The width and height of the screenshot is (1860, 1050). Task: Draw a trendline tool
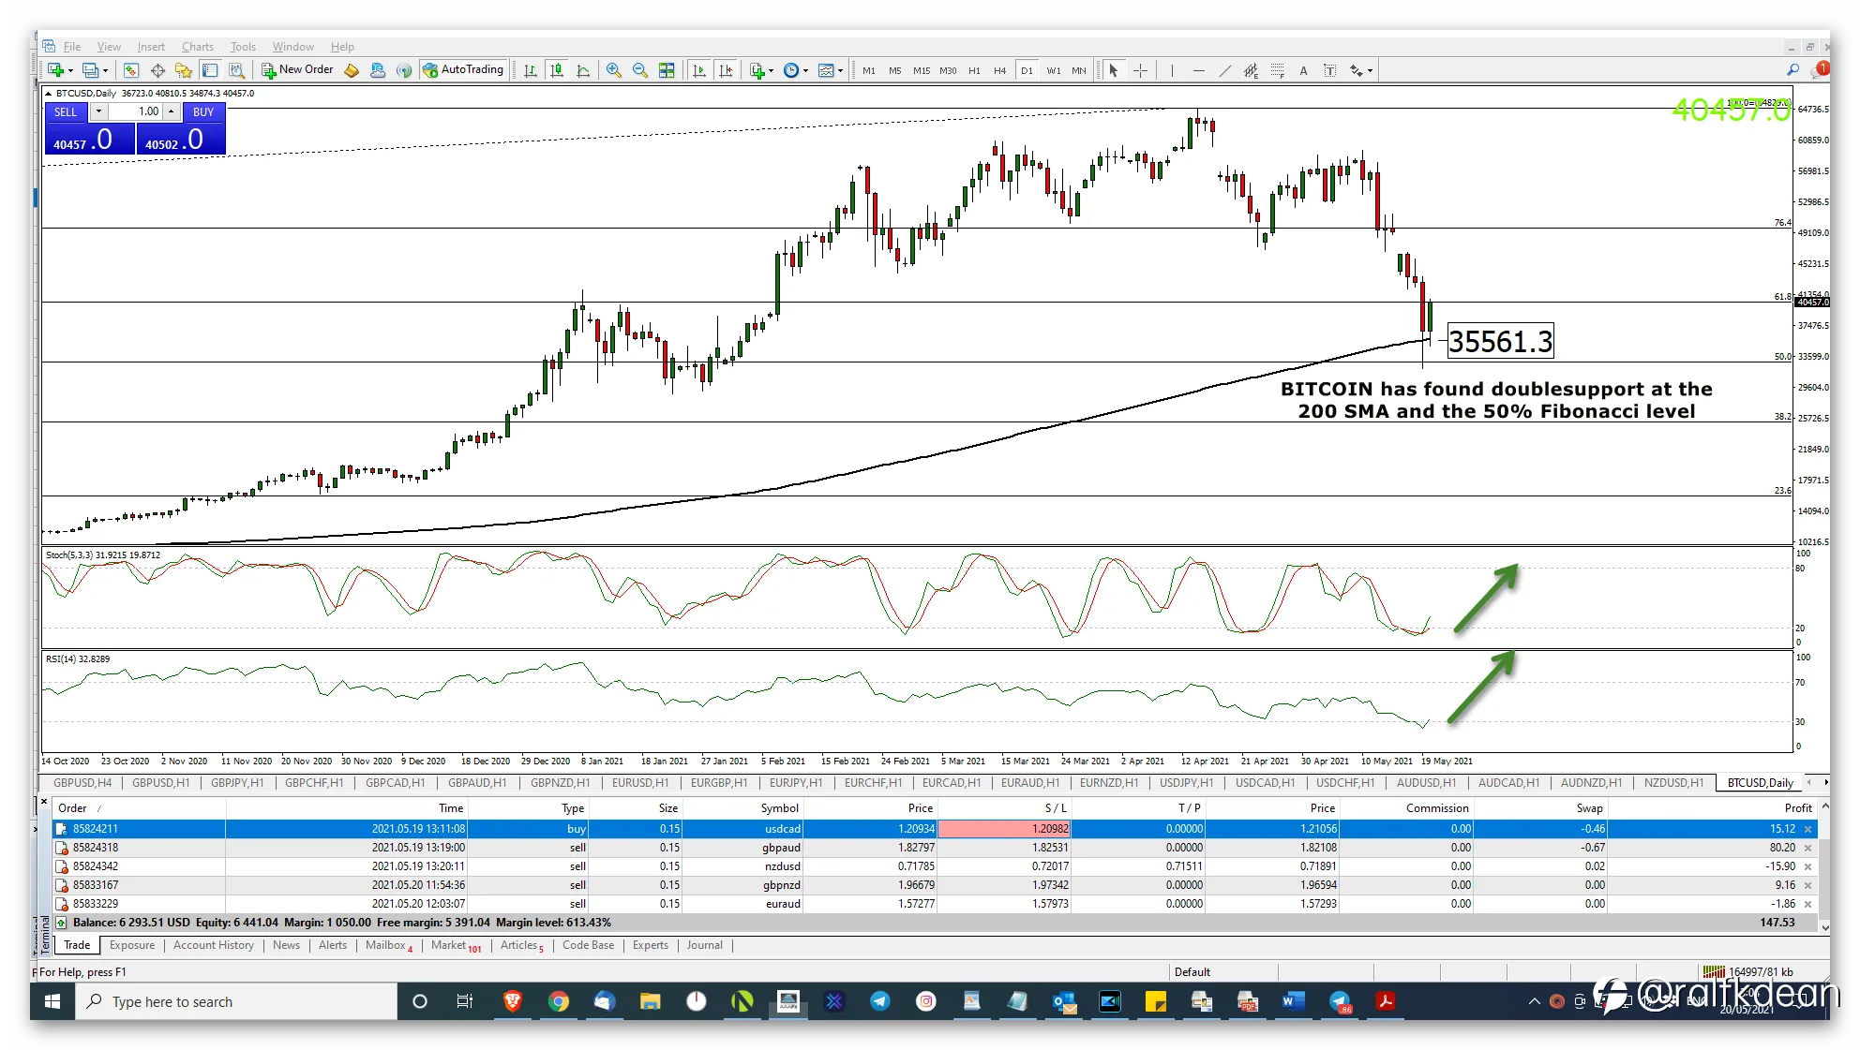click(1224, 70)
